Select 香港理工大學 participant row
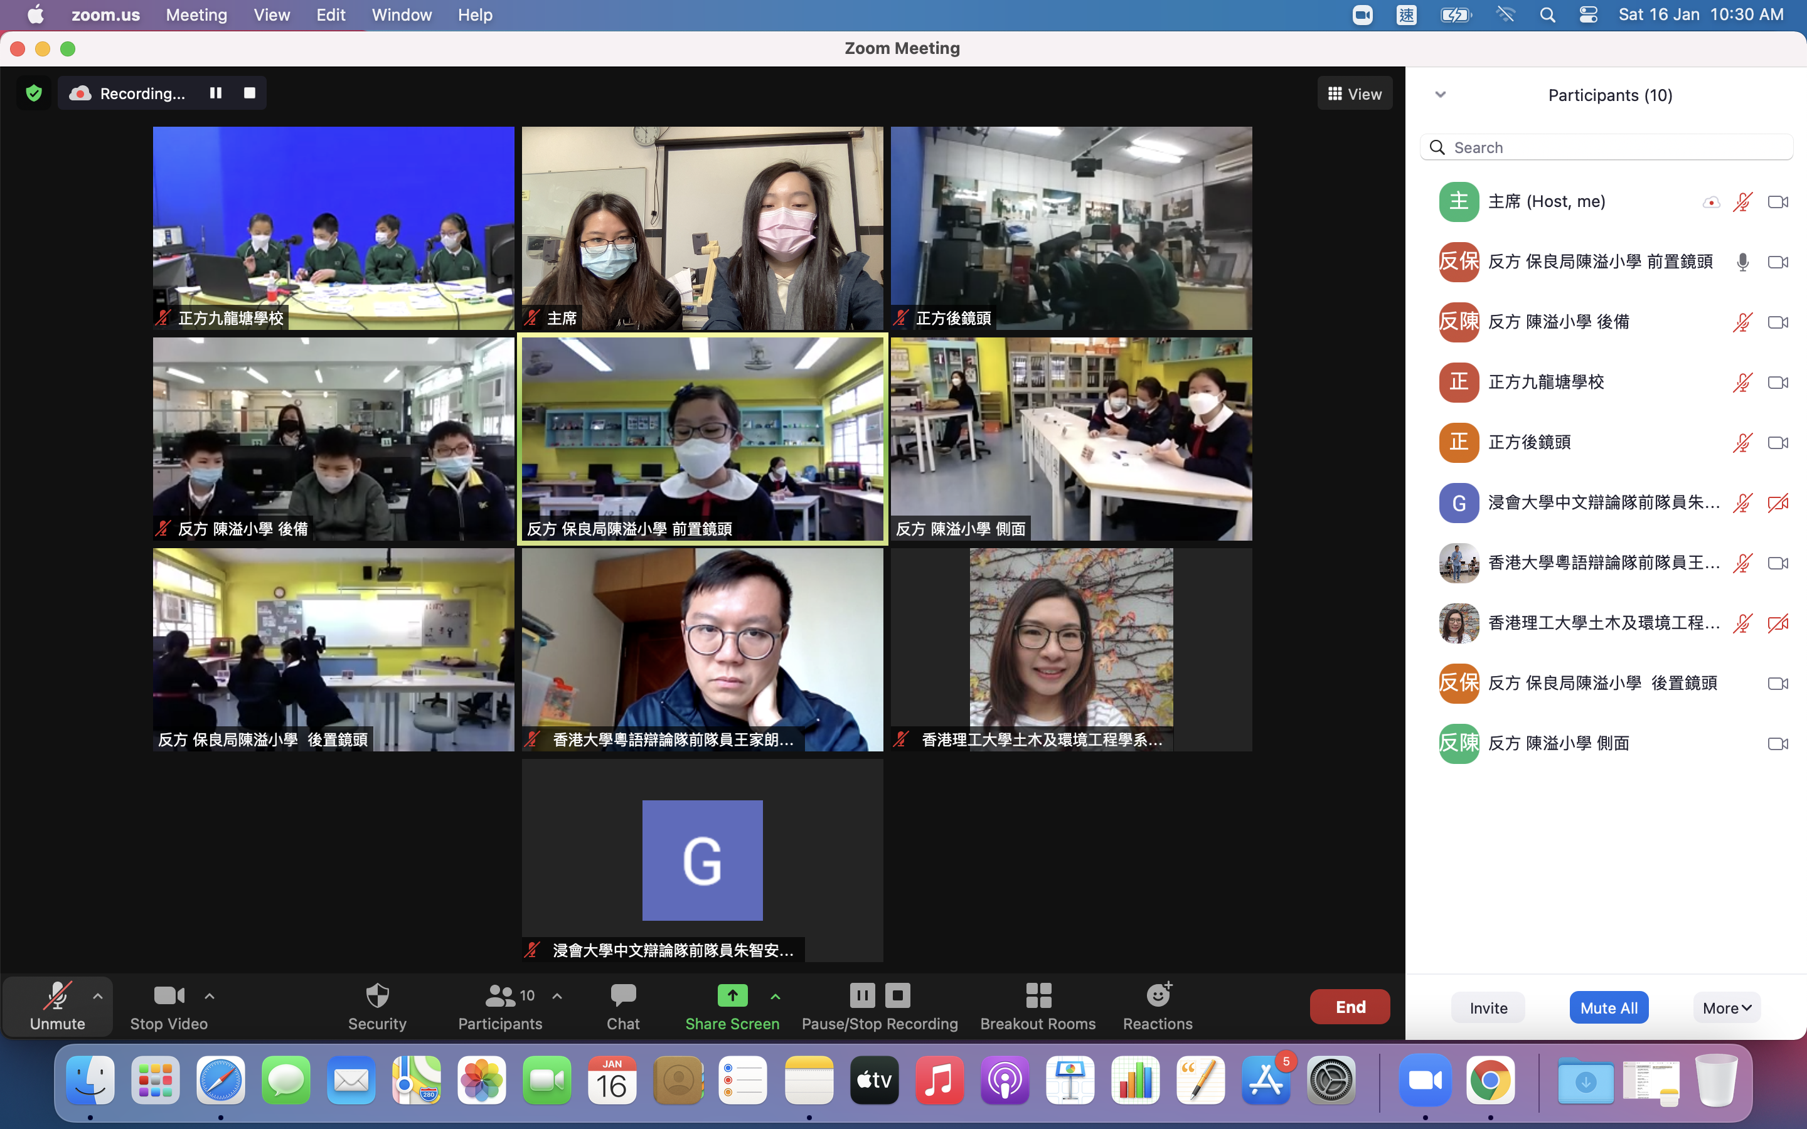1807x1129 pixels. [1606, 623]
